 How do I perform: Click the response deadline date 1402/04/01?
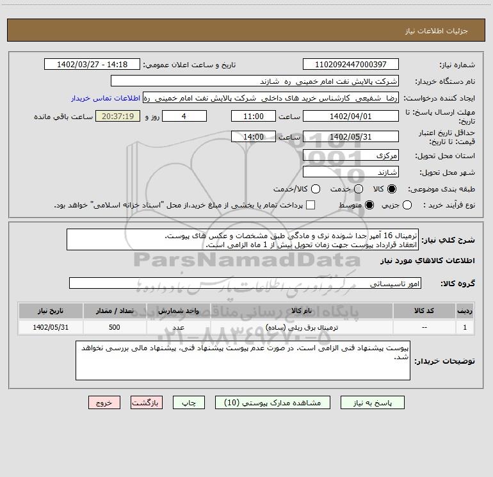(x=351, y=116)
